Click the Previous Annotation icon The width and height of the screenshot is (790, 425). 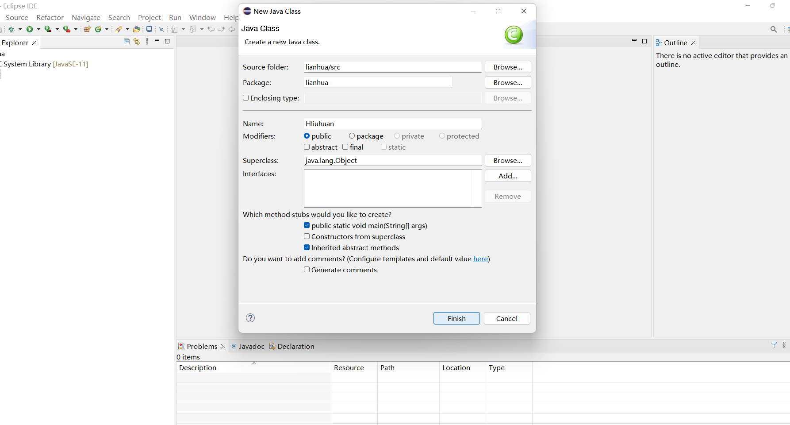click(x=193, y=29)
